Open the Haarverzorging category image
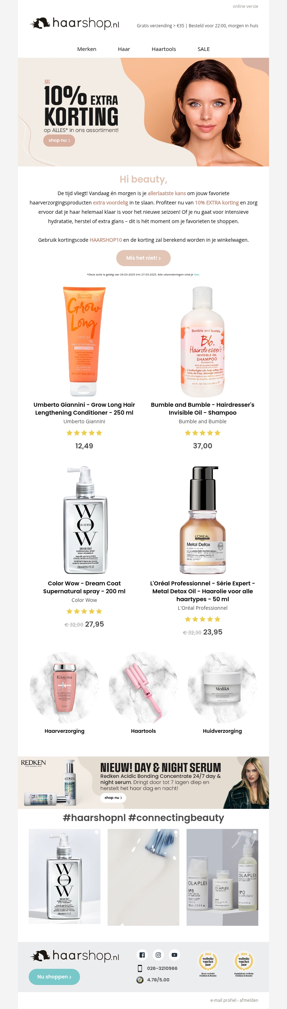The image size is (287, 1009). coord(65,687)
